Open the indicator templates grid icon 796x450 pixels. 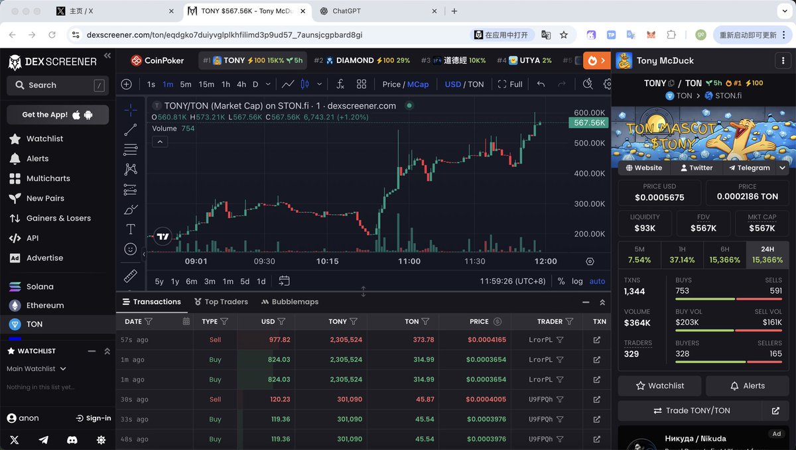362,84
